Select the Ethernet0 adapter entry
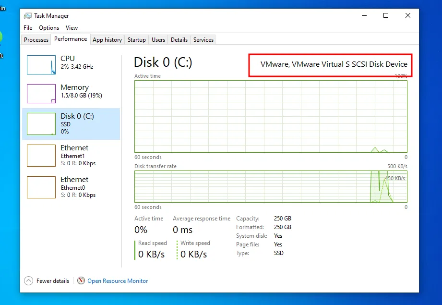The image size is (442, 305). click(71, 187)
